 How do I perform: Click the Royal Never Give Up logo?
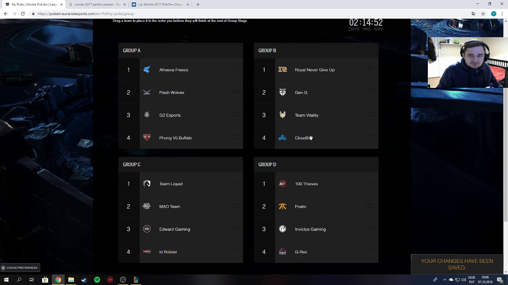point(283,70)
